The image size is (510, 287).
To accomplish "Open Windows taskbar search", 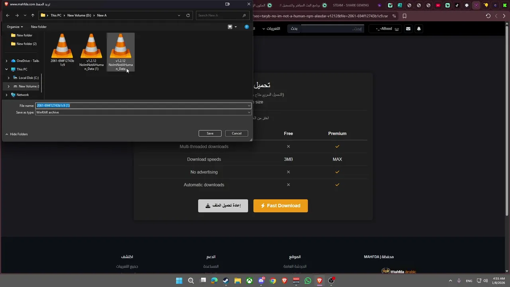I will (191, 281).
